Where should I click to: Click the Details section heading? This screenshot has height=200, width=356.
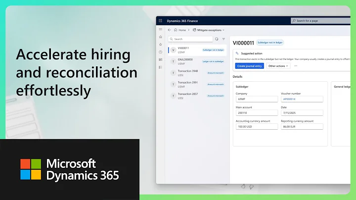pos(237,77)
